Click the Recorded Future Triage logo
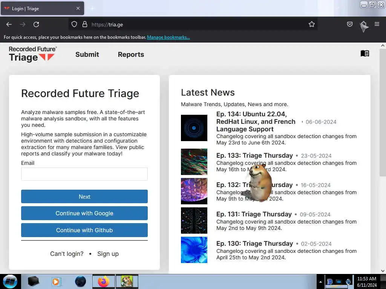Viewport: 386px width, 289px height. 33,54
